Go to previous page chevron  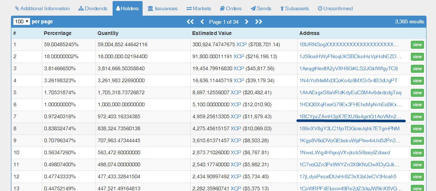click(x=202, y=22)
